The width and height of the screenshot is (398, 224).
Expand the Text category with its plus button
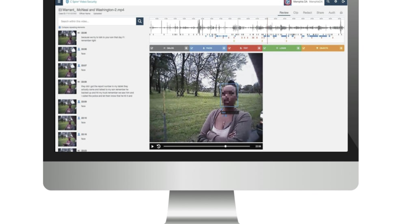(259, 48)
